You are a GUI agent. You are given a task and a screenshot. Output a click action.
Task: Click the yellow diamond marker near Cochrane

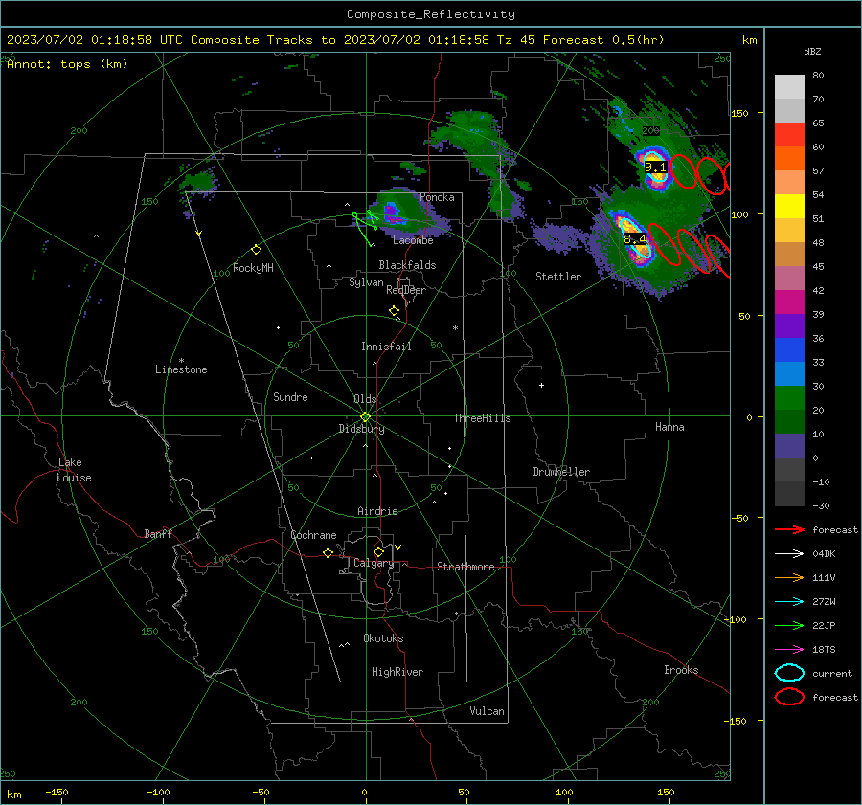click(328, 552)
